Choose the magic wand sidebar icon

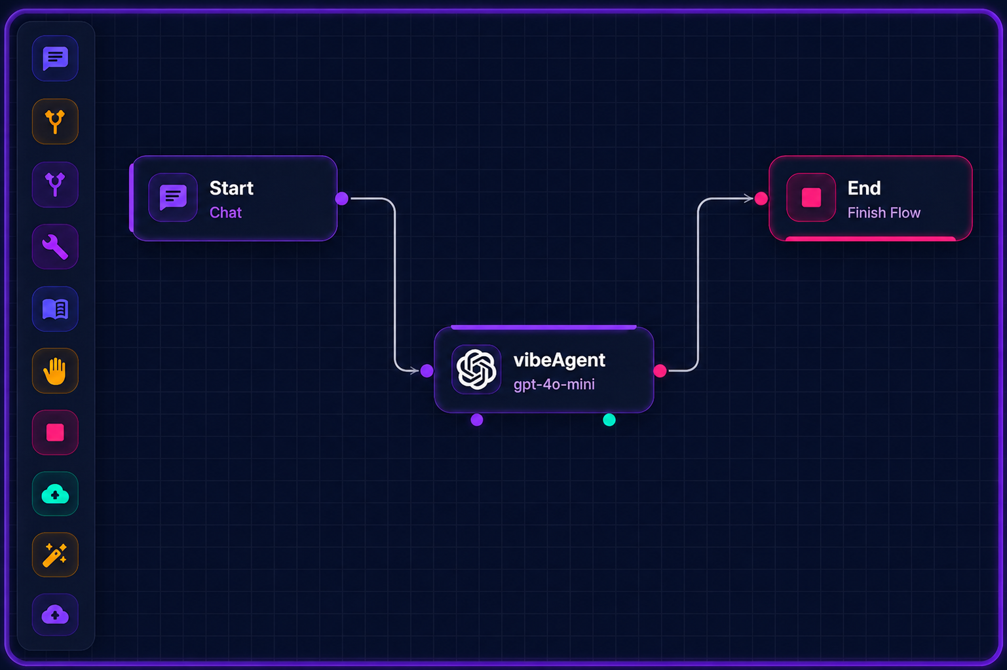pos(55,555)
